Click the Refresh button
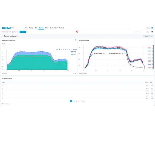Image resolution: width=155 pixels, height=155 pixels. 146,36
